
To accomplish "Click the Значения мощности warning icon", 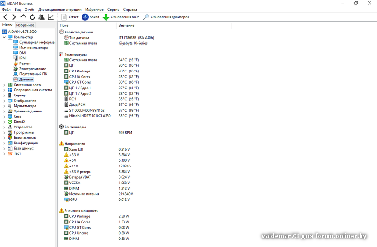I will (x=62, y=210).
